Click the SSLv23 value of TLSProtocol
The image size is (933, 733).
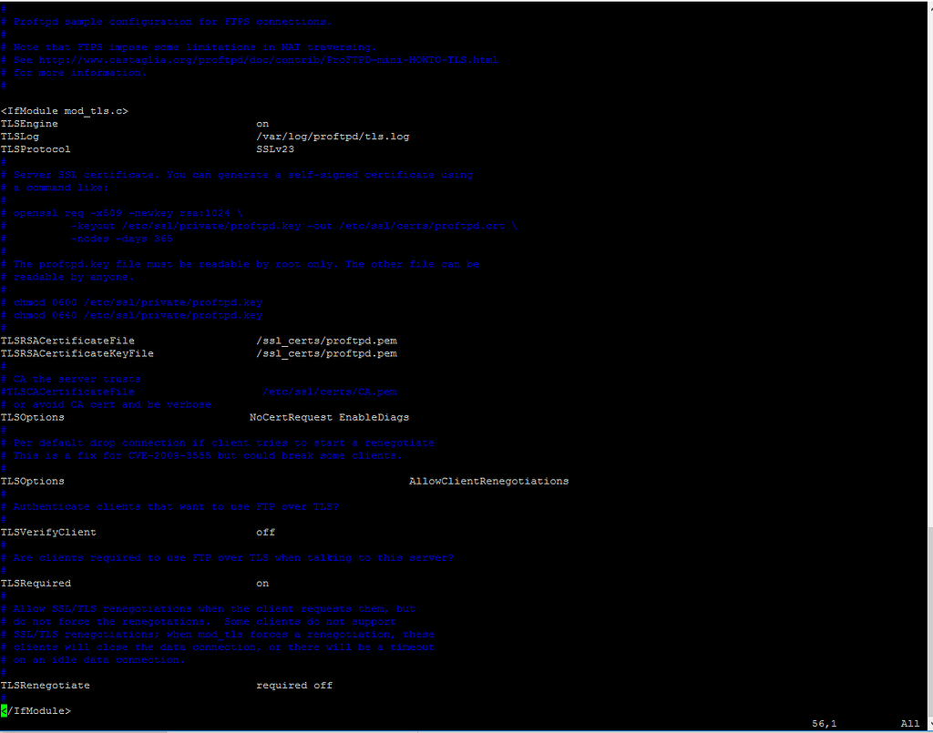(x=275, y=148)
